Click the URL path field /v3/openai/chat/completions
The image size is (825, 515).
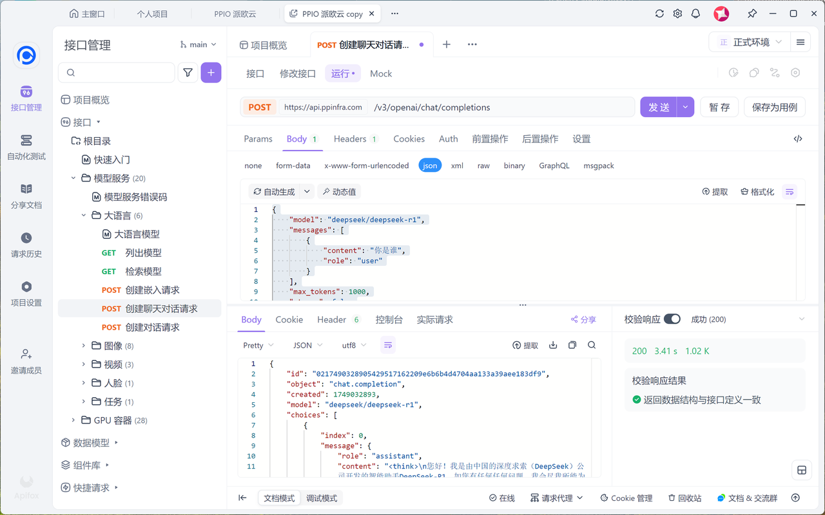point(502,108)
